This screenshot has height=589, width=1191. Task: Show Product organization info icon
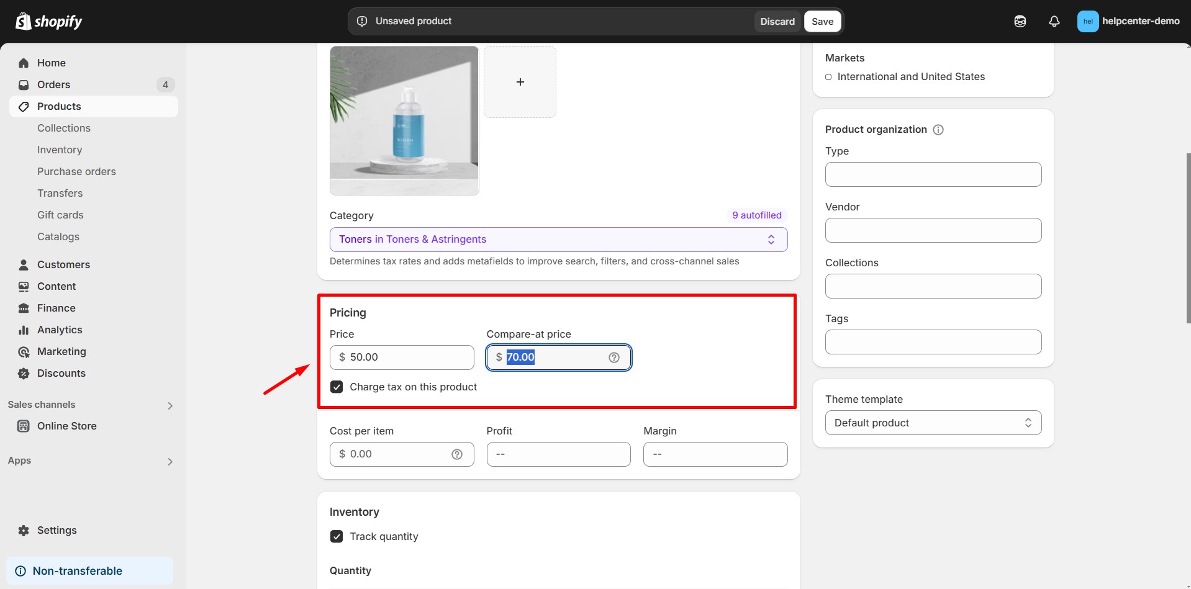click(938, 130)
